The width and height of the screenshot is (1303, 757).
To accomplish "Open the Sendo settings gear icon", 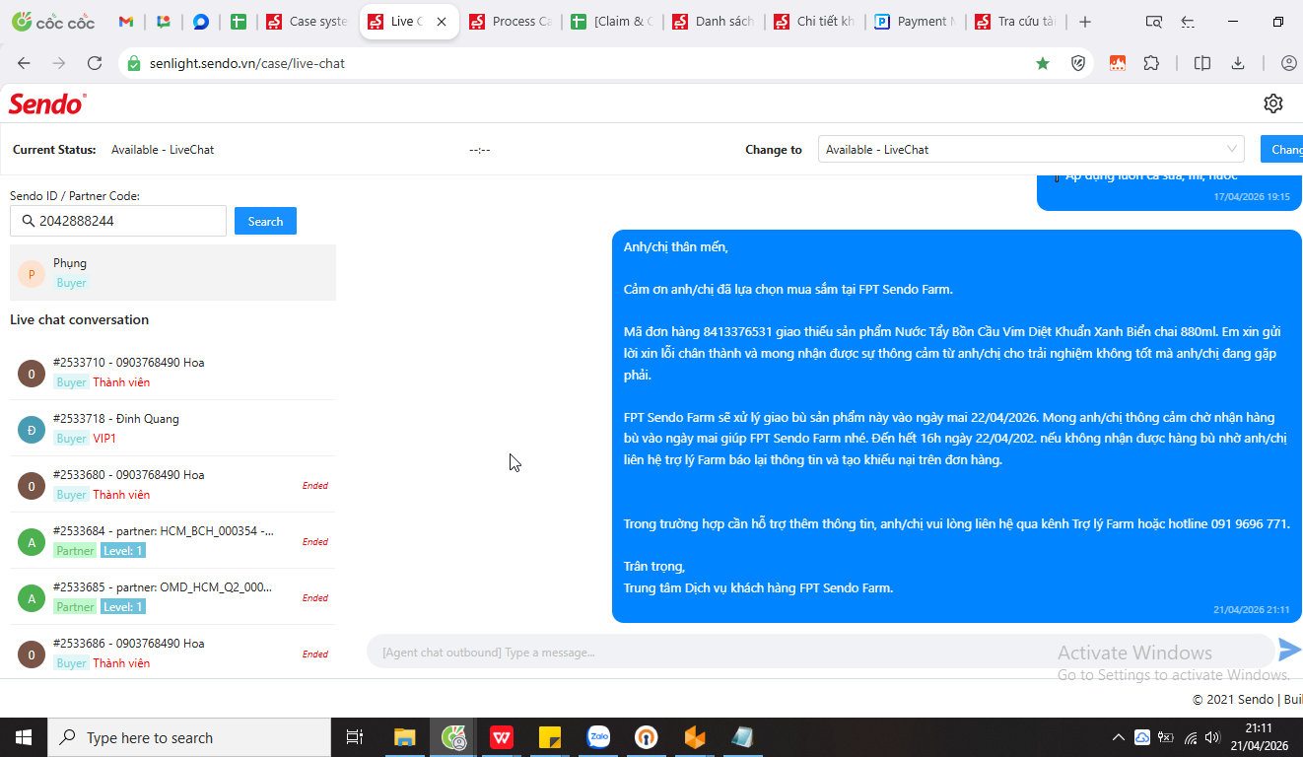I will (1272, 103).
